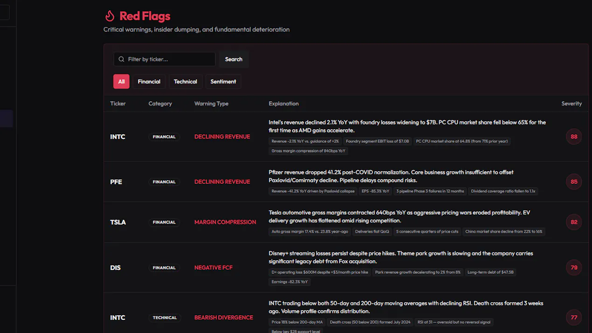Click Tesla automotive gross margins explanation
The height and width of the screenshot is (333, 592).
click(399, 216)
